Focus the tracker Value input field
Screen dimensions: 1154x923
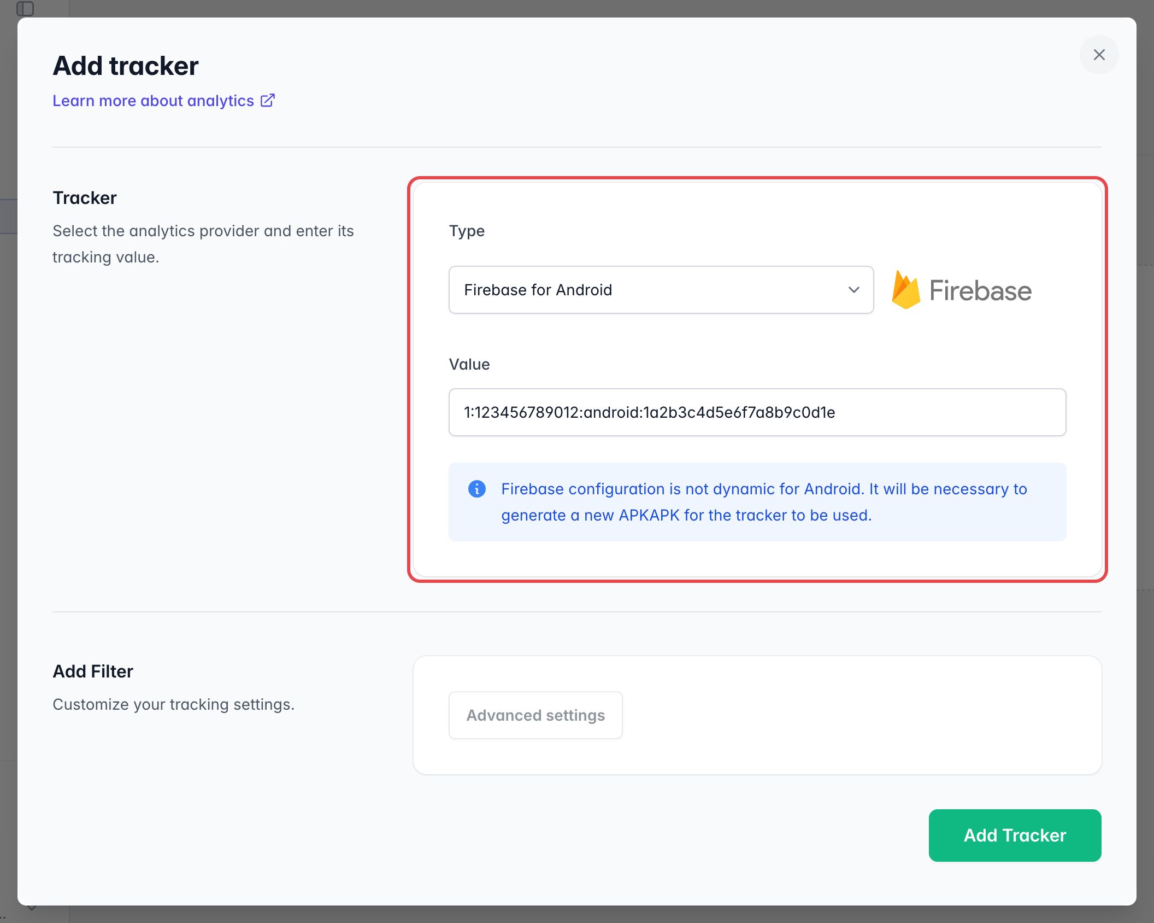pos(757,412)
